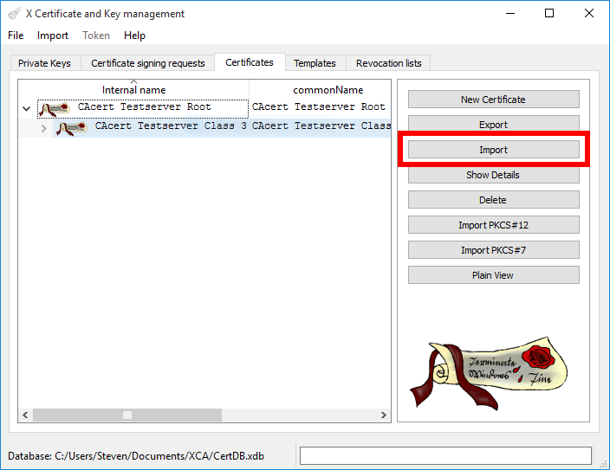Image resolution: width=610 pixels, height=470 pixels.
Task: Go to the Revocation lists tab
Action: pos(389,63)
